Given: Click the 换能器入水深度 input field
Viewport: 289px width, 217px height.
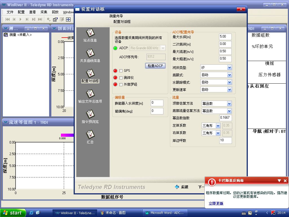Looking at the screenshot, I should point(157,103).
